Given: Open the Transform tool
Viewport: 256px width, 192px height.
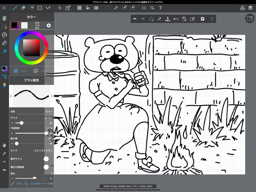Looking at the screenshot, I should (68, 8).
